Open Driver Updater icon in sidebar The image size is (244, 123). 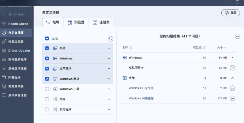pyautogui.click(x=4, y=50)
